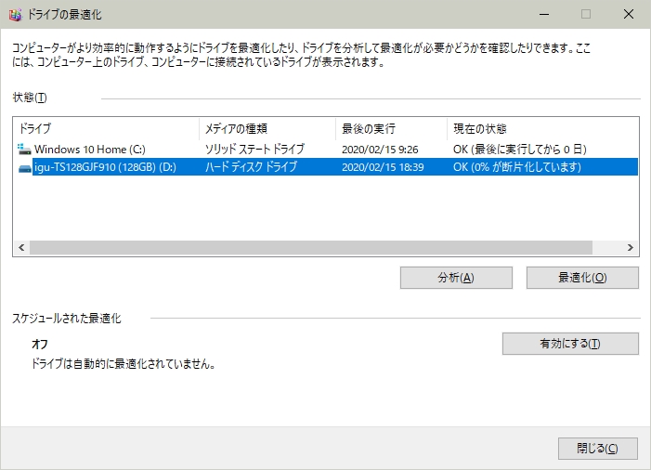This screenshot has width=651, height=470.
Task: Click the 2020/02/15 18:39 last run cell
Action: 383,167
